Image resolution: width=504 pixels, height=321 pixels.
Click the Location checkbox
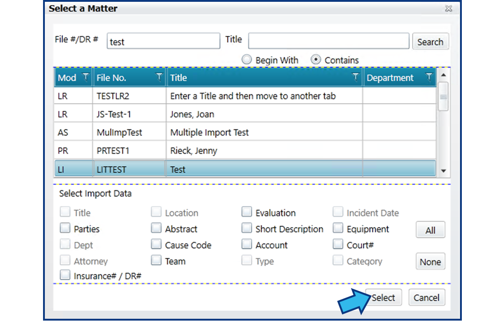click(x=156, y=212)
